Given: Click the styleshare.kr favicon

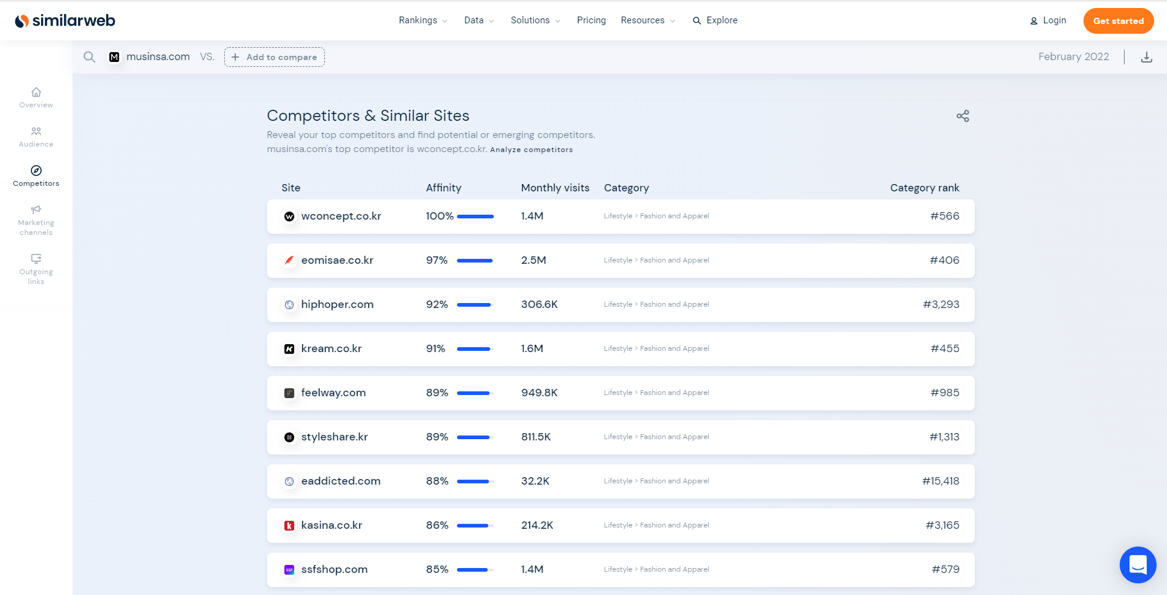Looking at the screenshot, I should [289, 437].
